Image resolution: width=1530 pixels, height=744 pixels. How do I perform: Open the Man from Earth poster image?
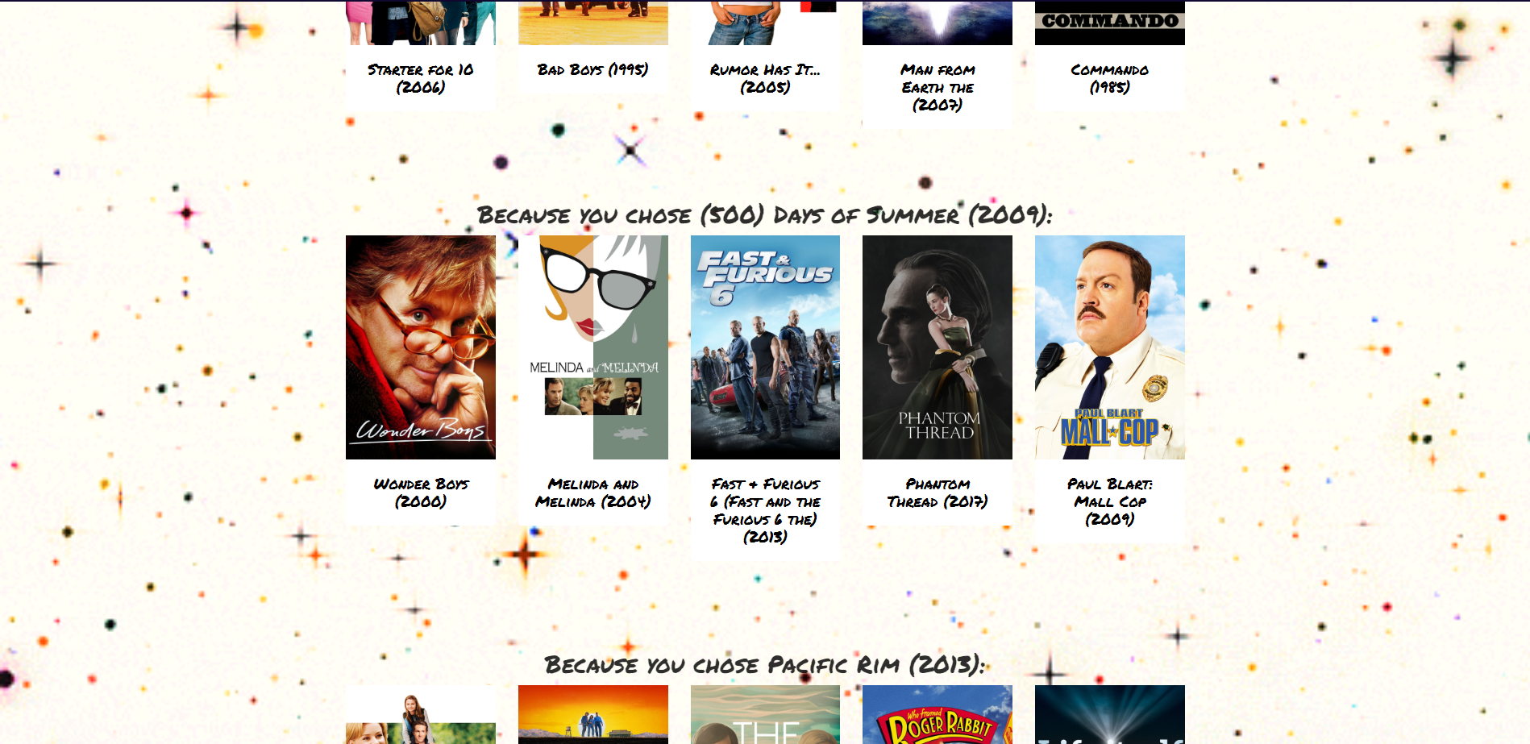pyautogui.click(x=938, y=23)
